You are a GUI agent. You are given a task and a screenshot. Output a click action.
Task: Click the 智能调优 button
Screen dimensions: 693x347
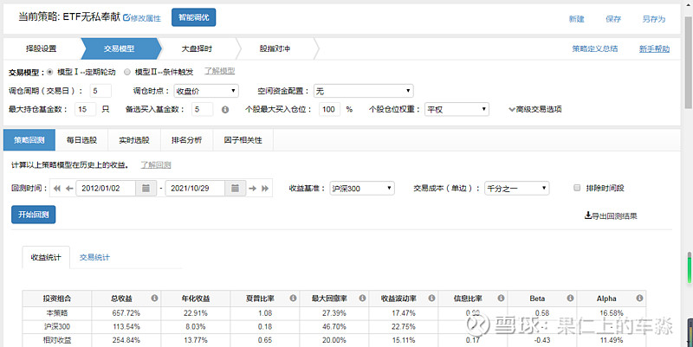point(193,17)
